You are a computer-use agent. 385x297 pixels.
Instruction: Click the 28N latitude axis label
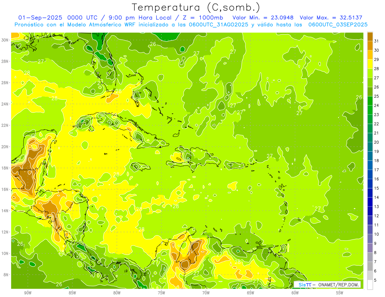click(x=5, y=61)
